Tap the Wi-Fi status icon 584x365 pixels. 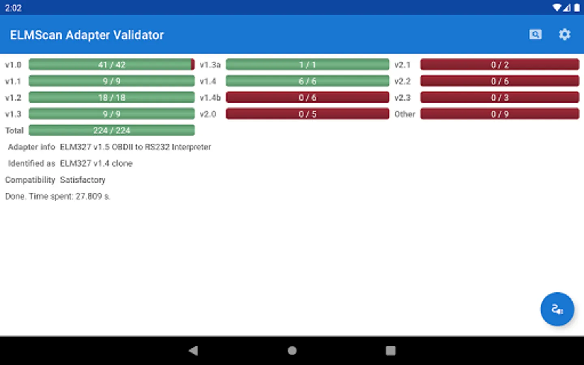tap(557, 8)
